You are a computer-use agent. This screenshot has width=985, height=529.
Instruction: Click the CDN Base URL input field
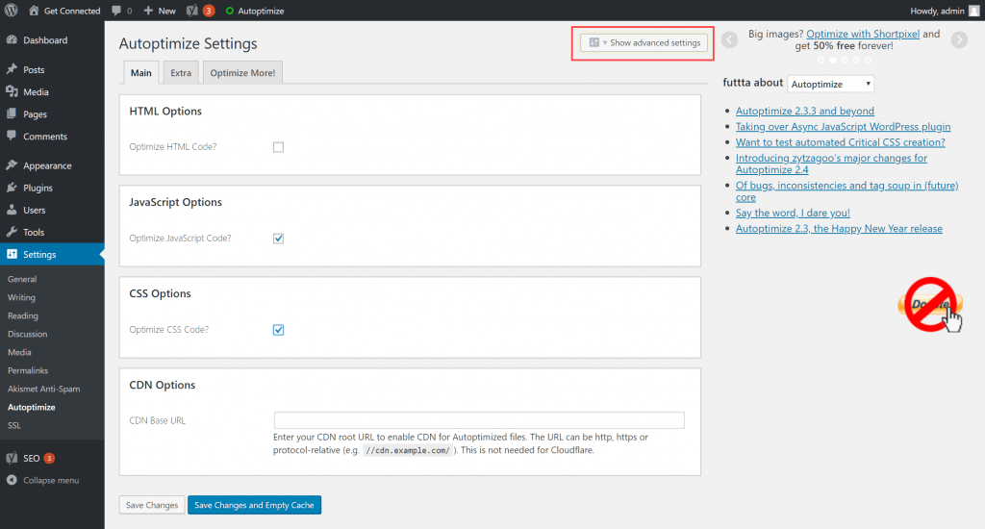[x=478, y=420]
